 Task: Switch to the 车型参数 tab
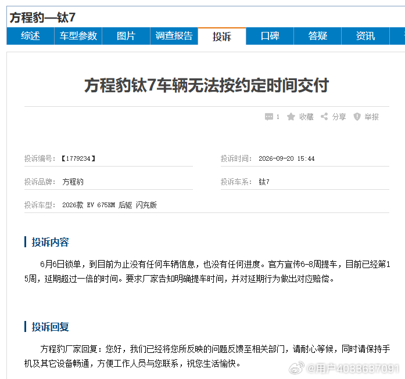[78, 36]
